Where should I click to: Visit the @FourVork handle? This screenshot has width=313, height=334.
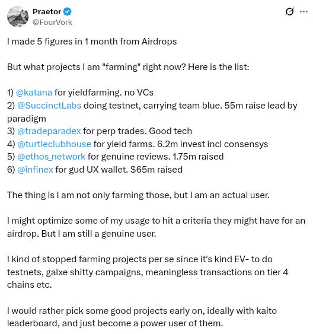pyautogui.click(x=52, y=23)
